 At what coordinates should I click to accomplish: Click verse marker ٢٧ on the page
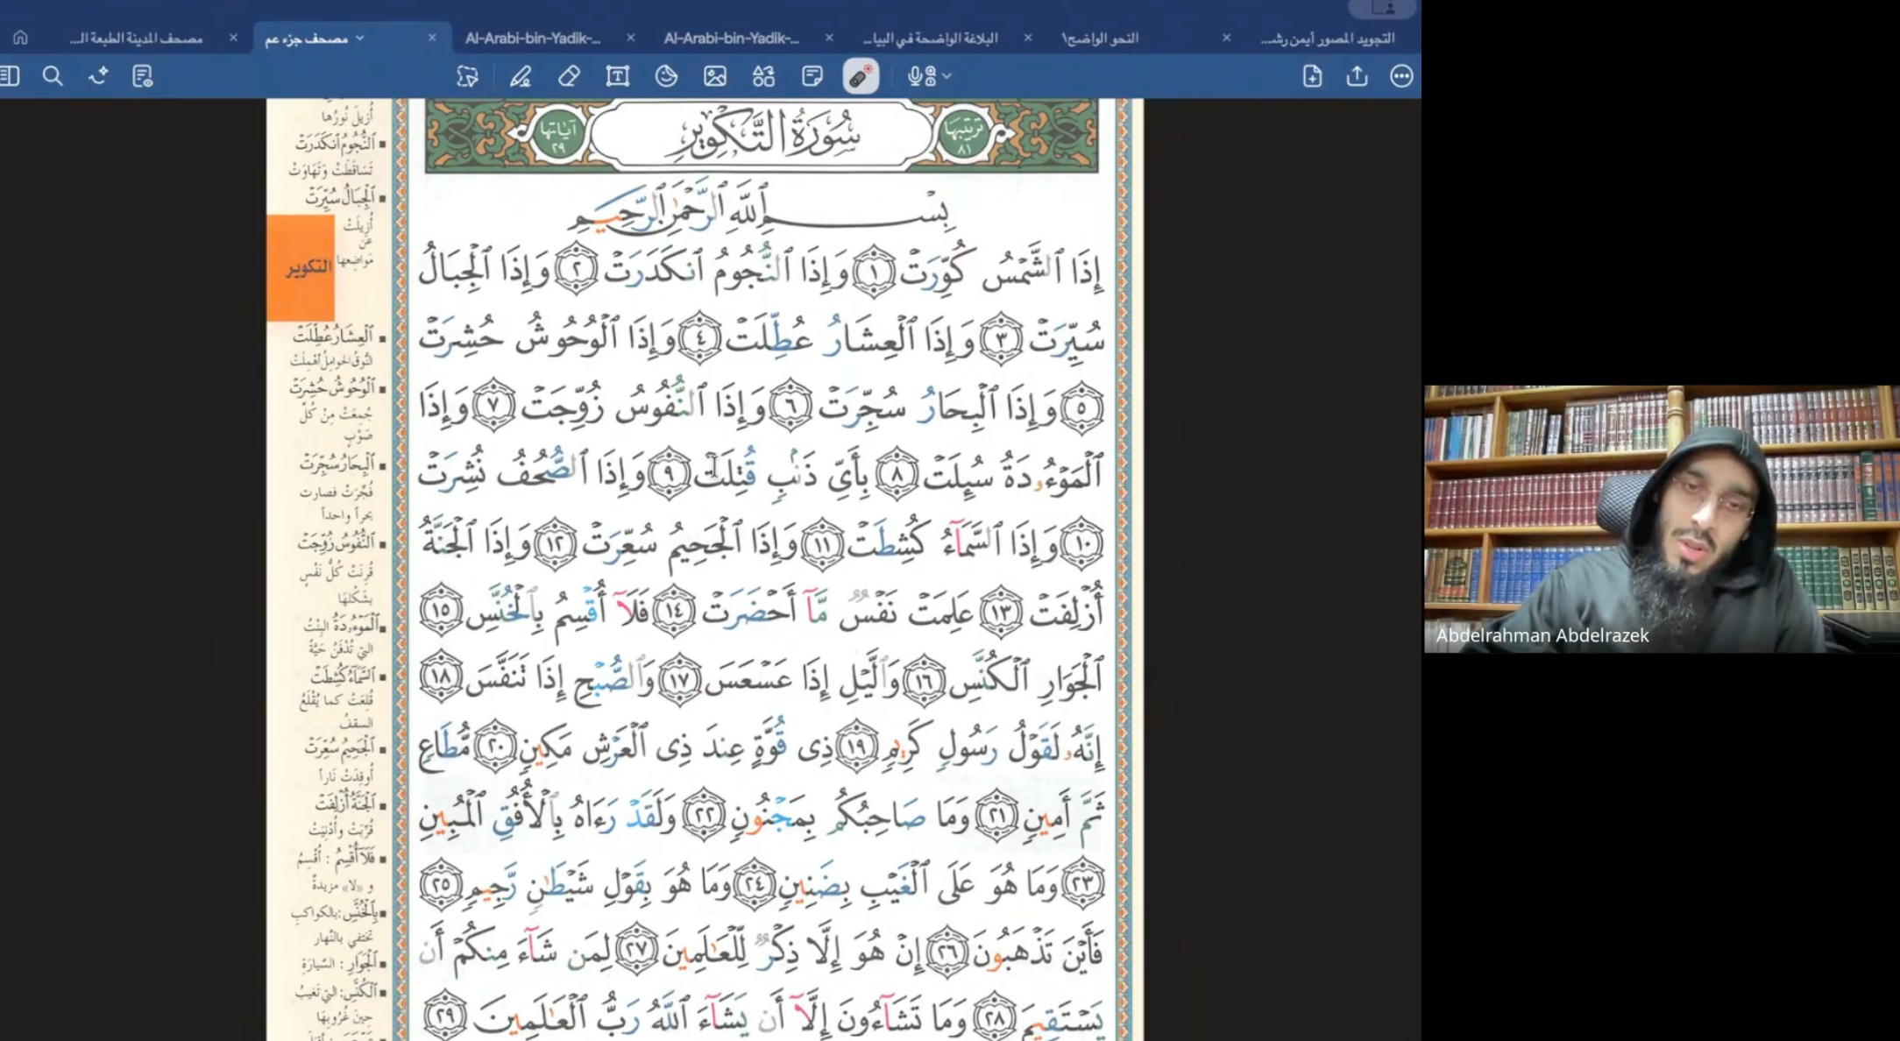(x=636, y=951)
